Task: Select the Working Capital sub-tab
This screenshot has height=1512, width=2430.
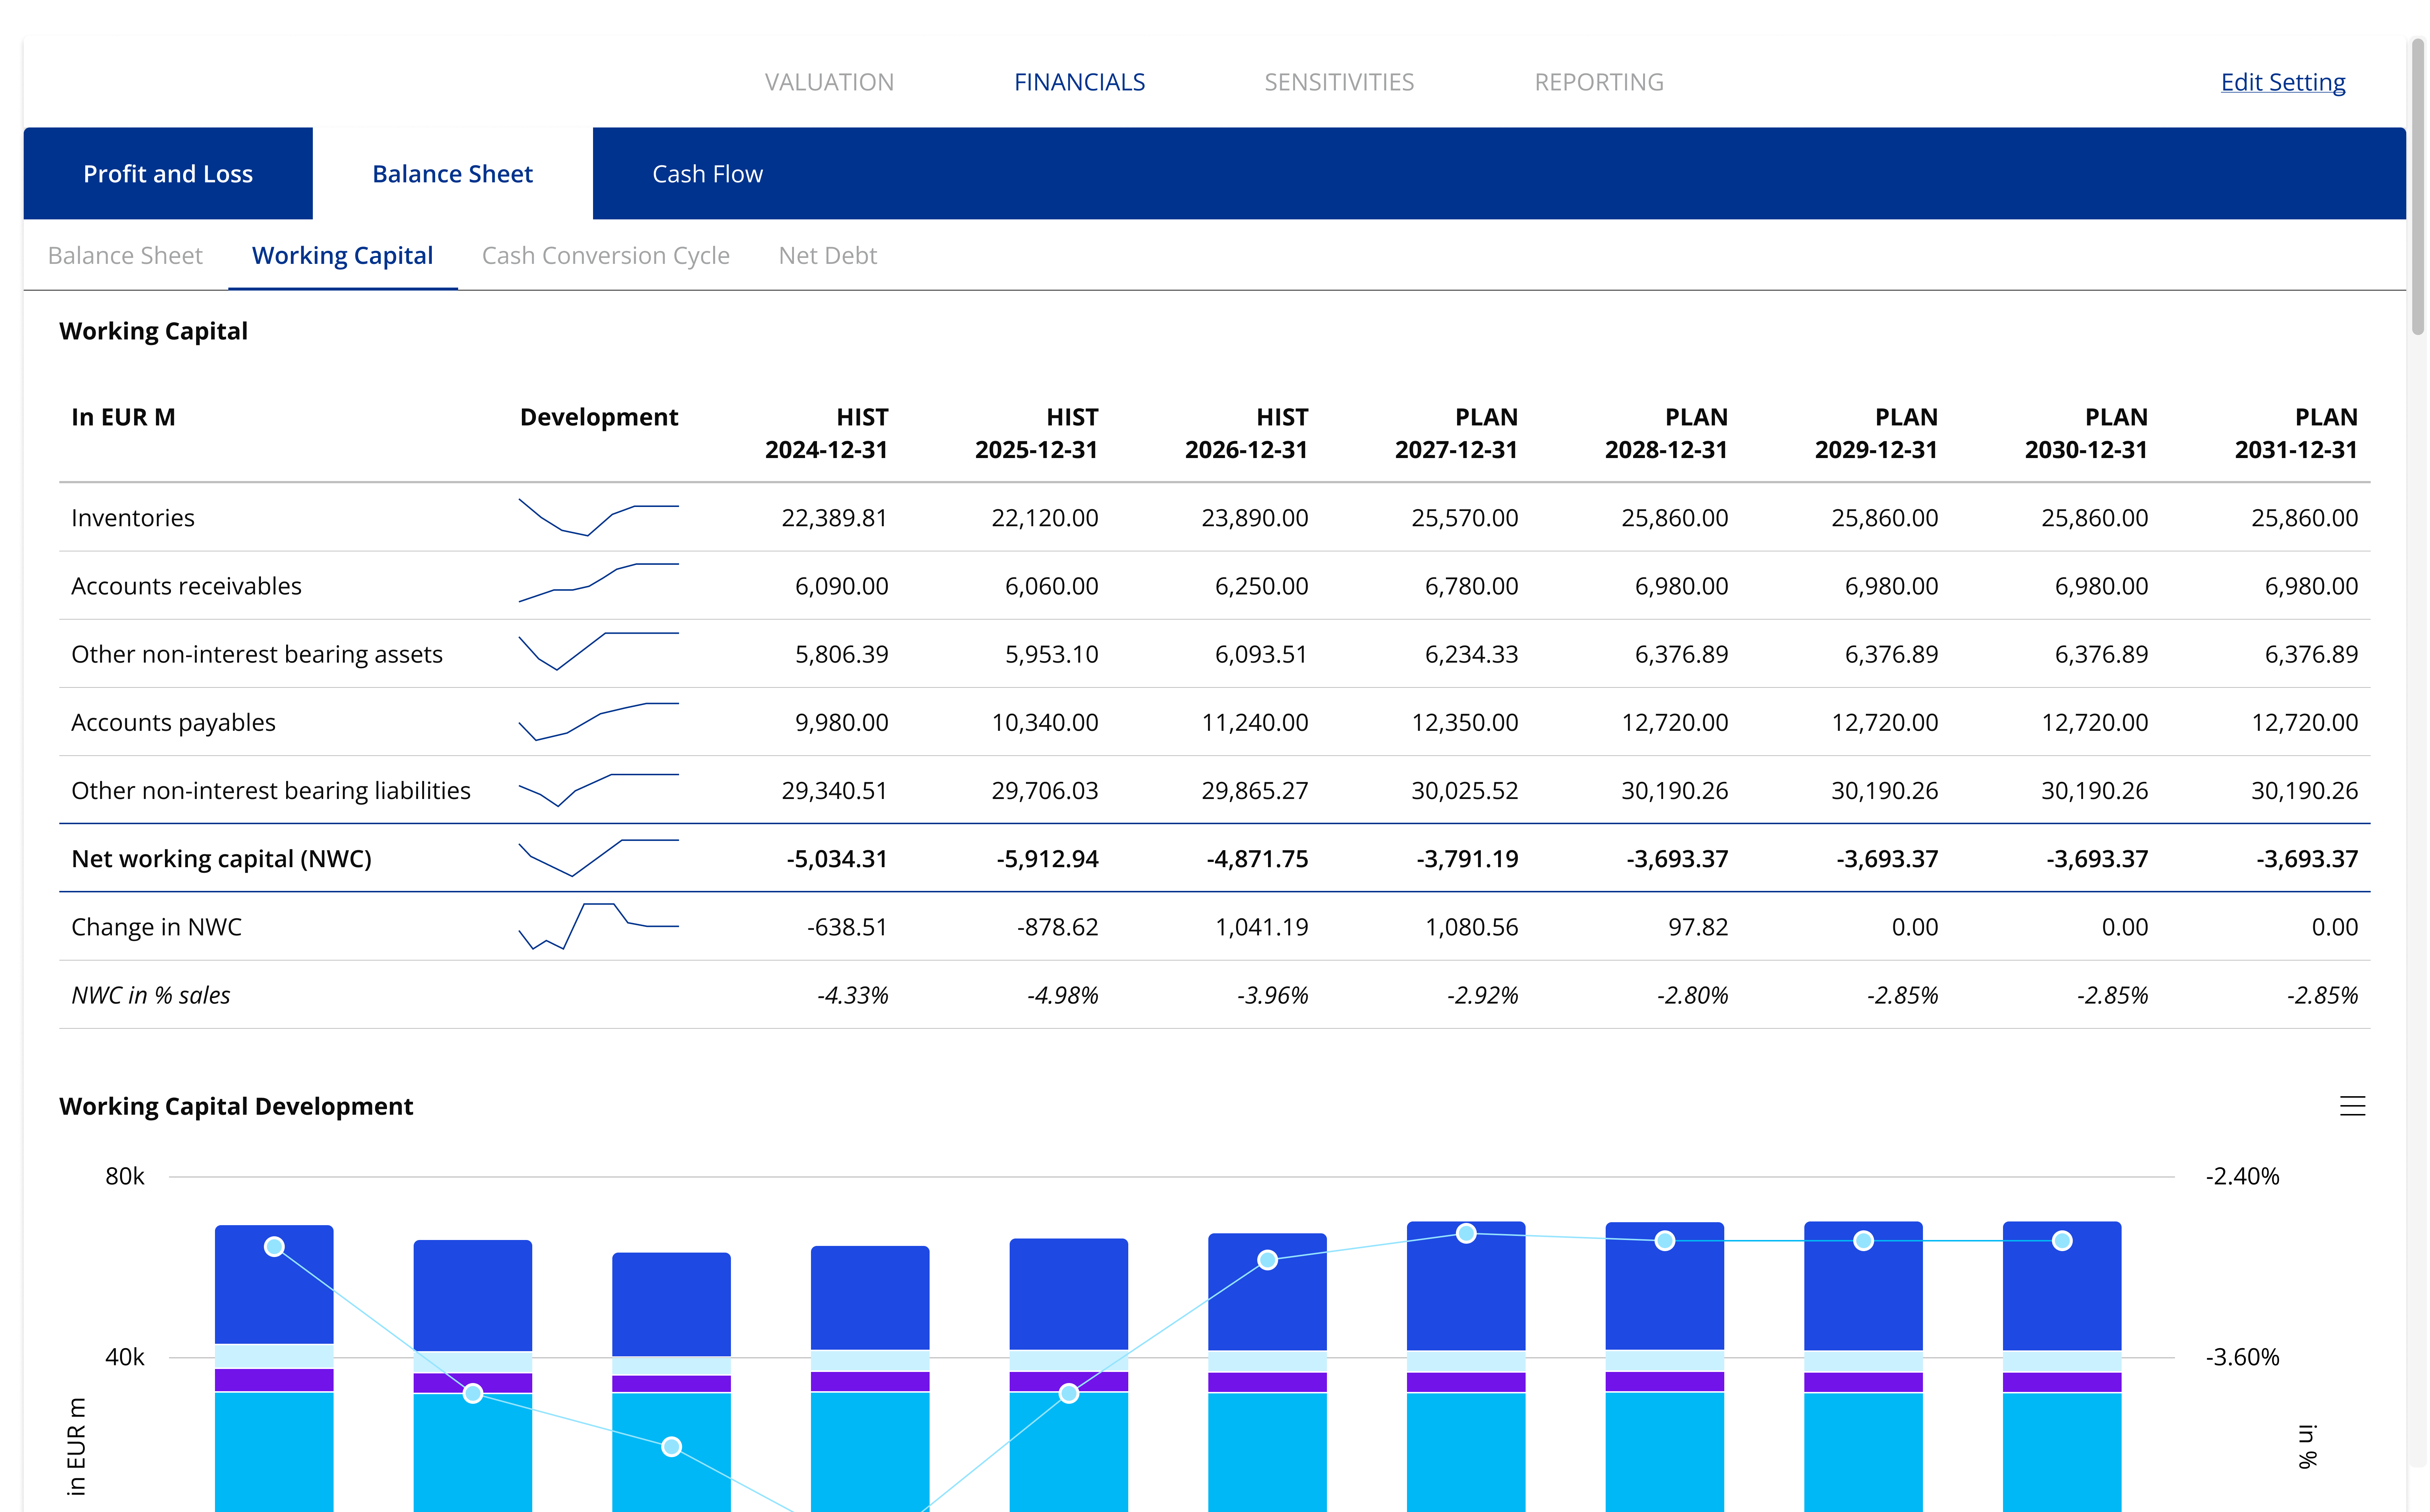Action: pyautogui.click(x=342, y=256)
